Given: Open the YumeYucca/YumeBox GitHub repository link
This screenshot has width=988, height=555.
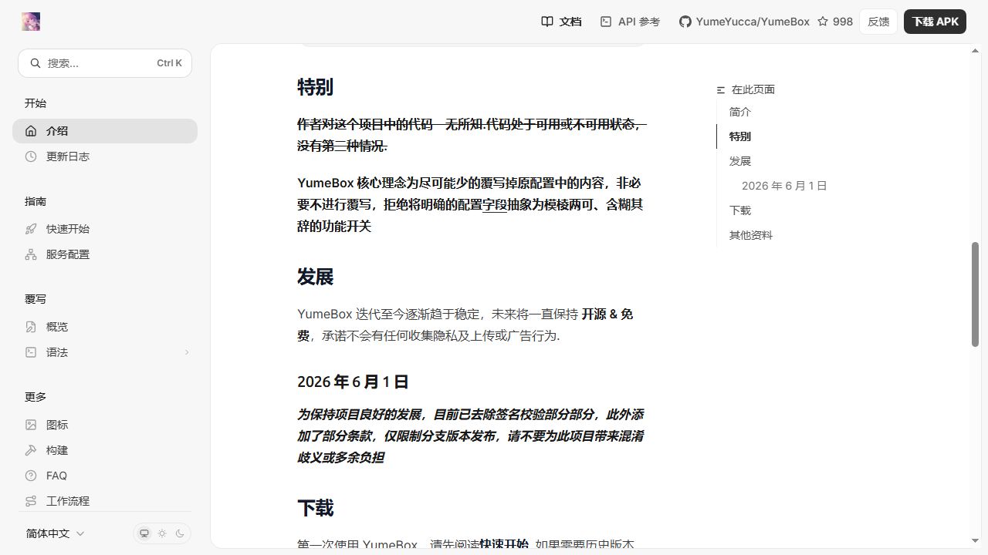Looking at the screenshot, I should point(744,22).
